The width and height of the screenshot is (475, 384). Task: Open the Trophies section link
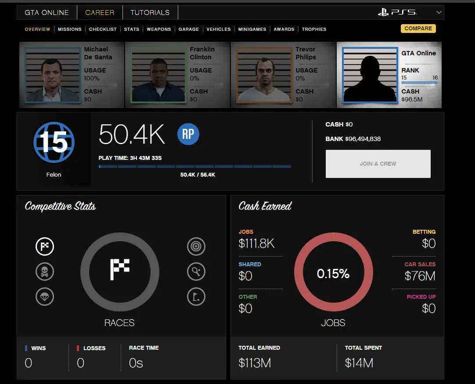[x=314, y=29]
